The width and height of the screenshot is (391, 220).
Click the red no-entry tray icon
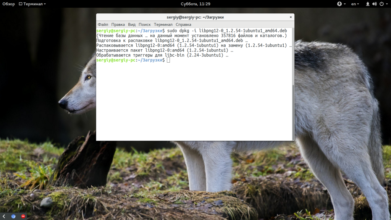[x=23, y=216]
